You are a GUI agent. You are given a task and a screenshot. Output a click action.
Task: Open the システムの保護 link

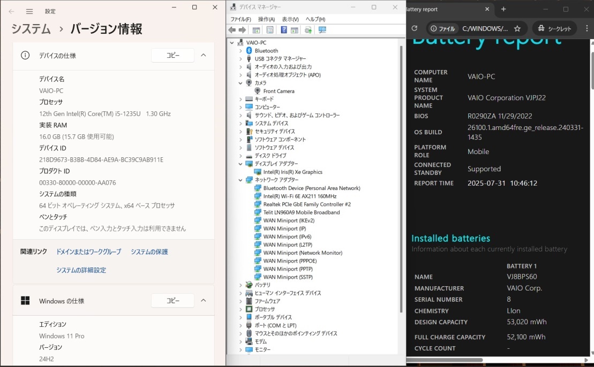pos(149,251)
